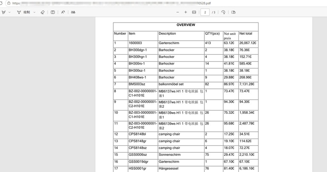The height and width of the screenshot is (172, 327).
Task: Zoom out with the minus button
Action: point(178,12)
